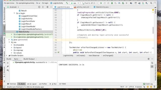The image size is (161, 90).
Task: Launch the profiler gauge icon in toolbar
Action: (x=119, y=3)
